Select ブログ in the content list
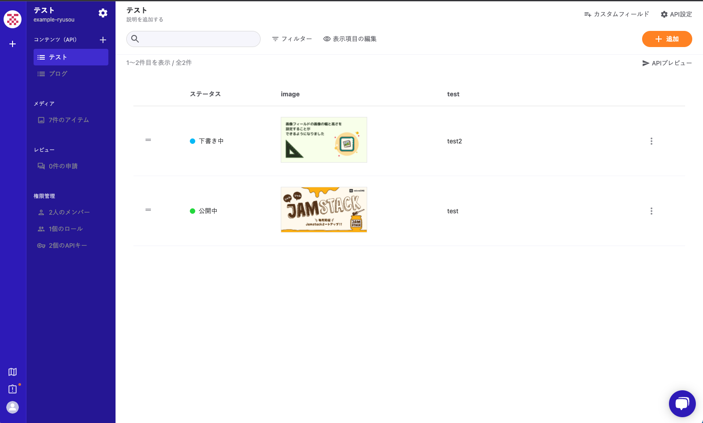 pyautogui.click(x=58, y=74)
